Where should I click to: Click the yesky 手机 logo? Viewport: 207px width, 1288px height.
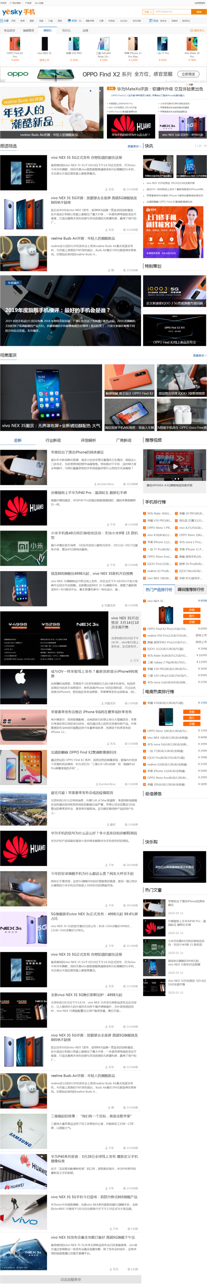[18, 11]
